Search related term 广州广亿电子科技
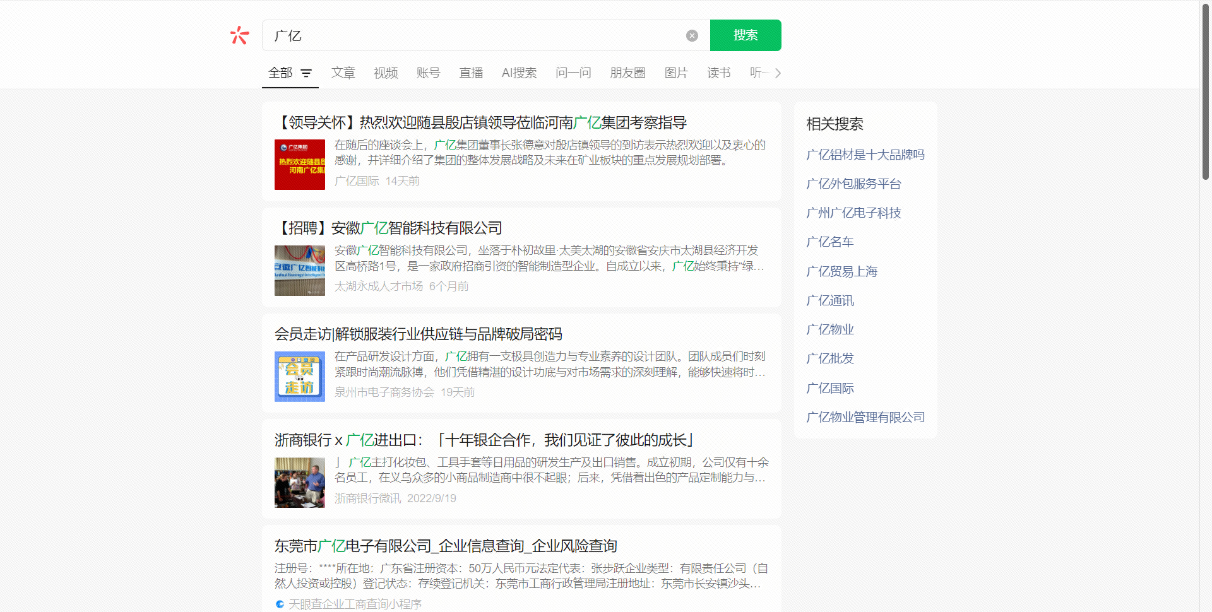The height and width of the screenshot is (612, 1212). (853, 213)
